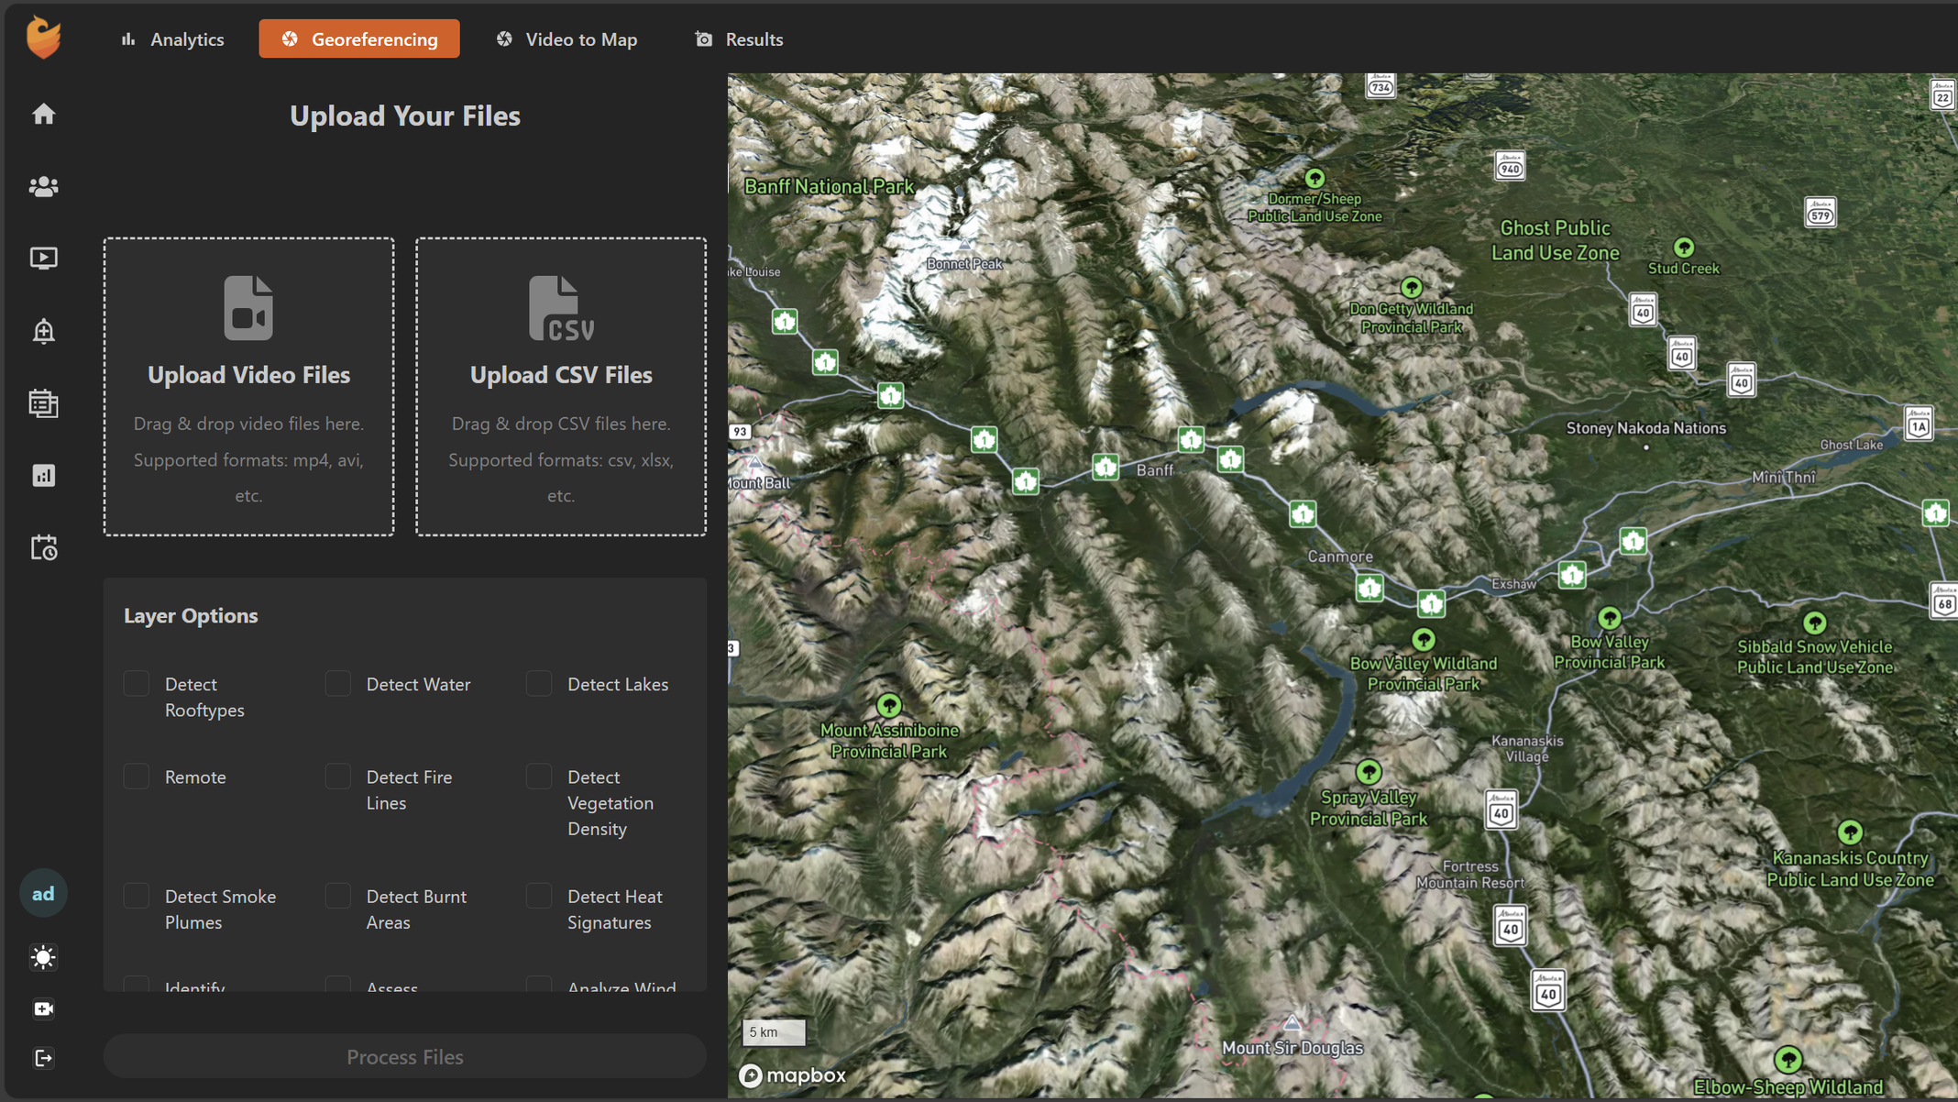Enable Detect Smoke Plumes layer
Image resolution: width=1958 pixels, height=1102 pixels.
pyautogui.click(x=137, y=897)
